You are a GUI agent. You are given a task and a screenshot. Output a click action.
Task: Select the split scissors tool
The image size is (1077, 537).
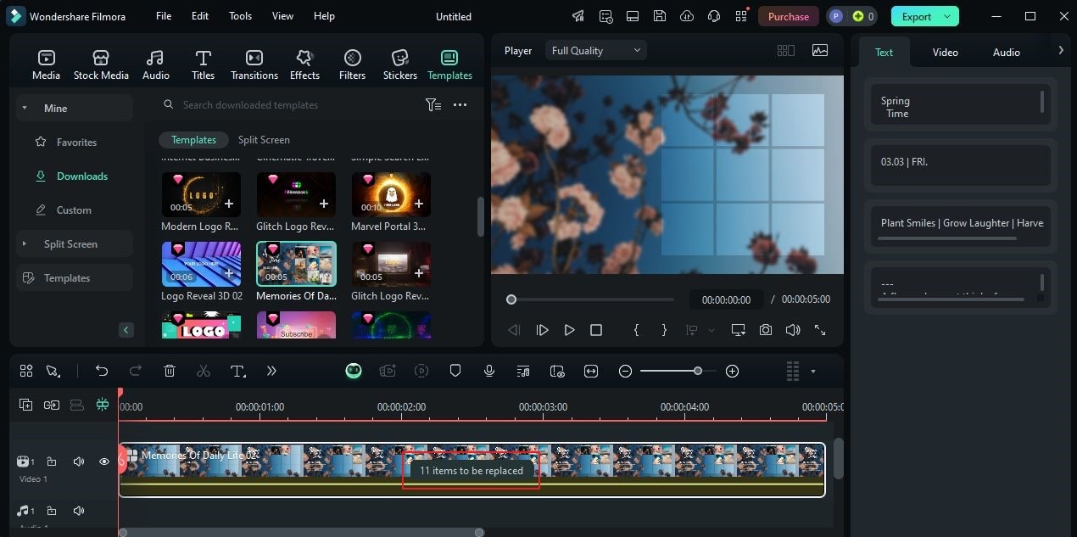204,371
